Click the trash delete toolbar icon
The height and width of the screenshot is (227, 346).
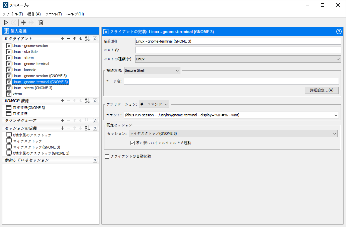41,22
